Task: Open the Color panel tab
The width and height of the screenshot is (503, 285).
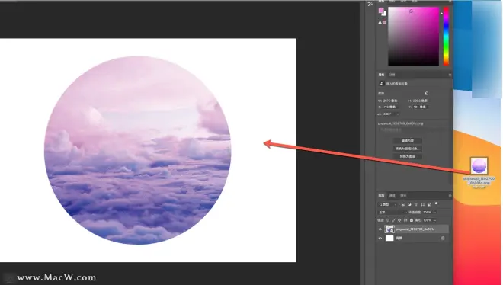Action: tap(381, 2)
